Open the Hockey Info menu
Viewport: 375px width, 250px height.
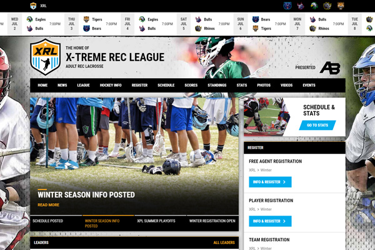111,85
